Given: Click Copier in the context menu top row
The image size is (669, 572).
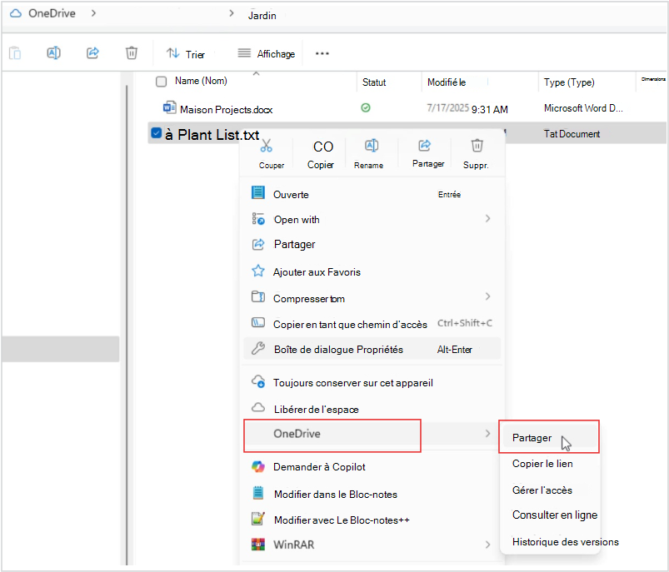Looking at the screenshot, I should tap(321, 154).
